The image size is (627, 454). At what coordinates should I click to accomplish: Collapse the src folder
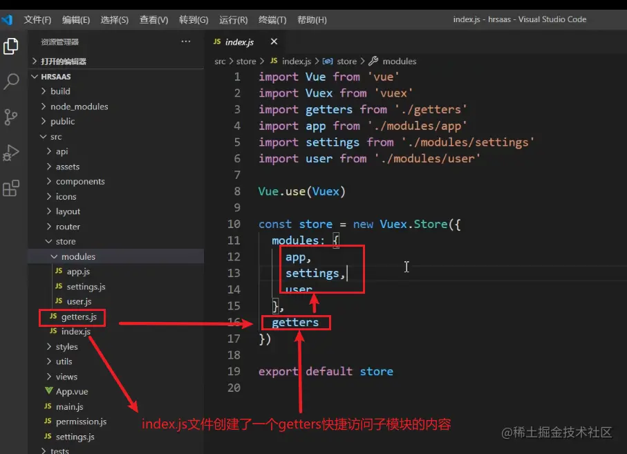tap(116, 136)
